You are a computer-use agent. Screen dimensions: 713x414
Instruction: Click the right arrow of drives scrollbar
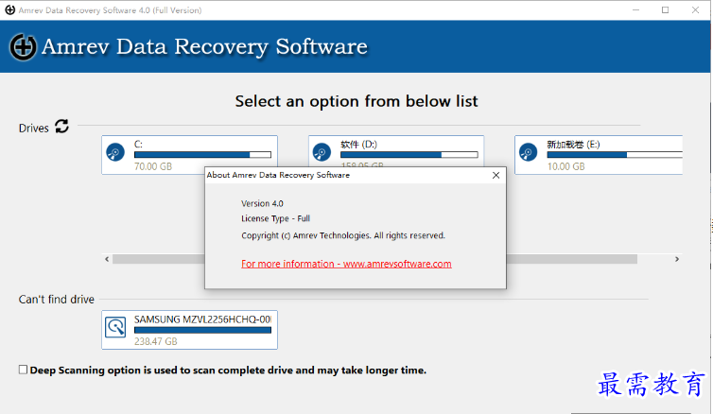[x=677, y=259]
